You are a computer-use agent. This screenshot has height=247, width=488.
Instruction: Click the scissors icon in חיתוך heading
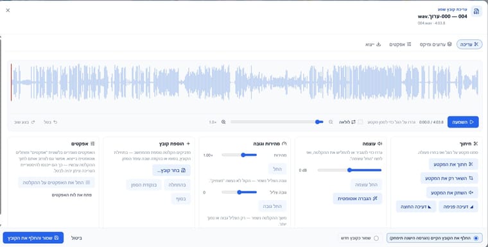(476, 144)
